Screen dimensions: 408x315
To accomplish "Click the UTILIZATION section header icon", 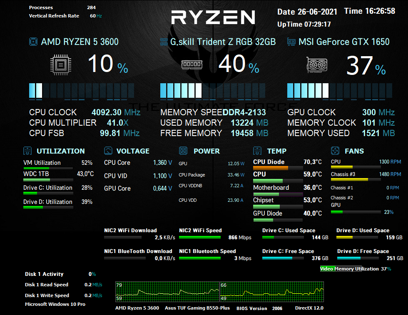I will pos(27,151).
